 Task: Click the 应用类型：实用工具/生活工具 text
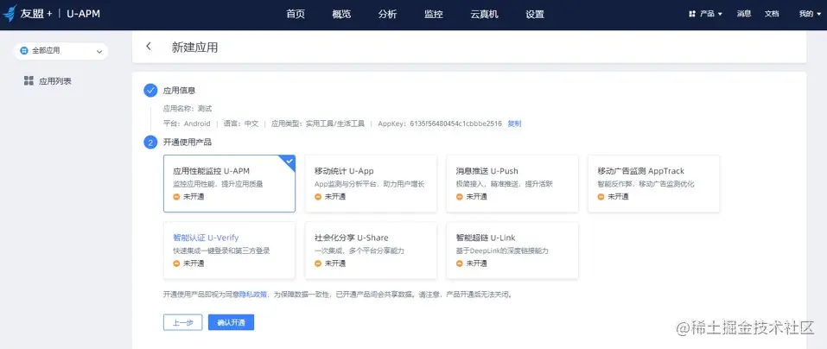click(318, 124)
